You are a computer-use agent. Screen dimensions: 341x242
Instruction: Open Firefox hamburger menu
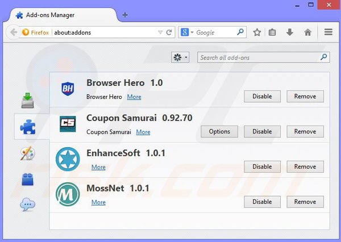click(x=328, y=32)
